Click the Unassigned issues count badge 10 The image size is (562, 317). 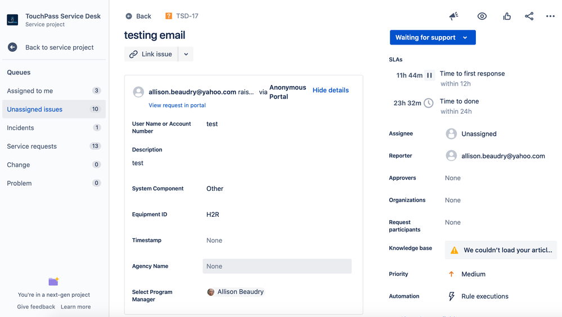click(x=95, y=109)
